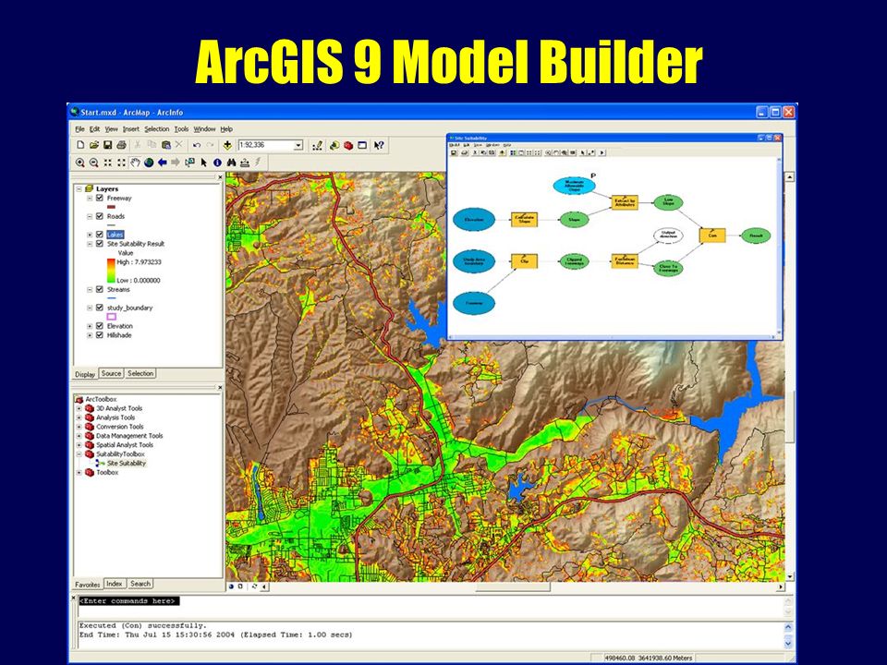
Task: Uncheck the Roads layer checkbox
Action: (100, 216)
